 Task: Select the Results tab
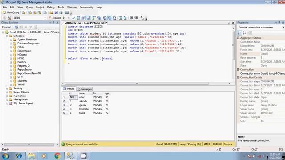69,89
